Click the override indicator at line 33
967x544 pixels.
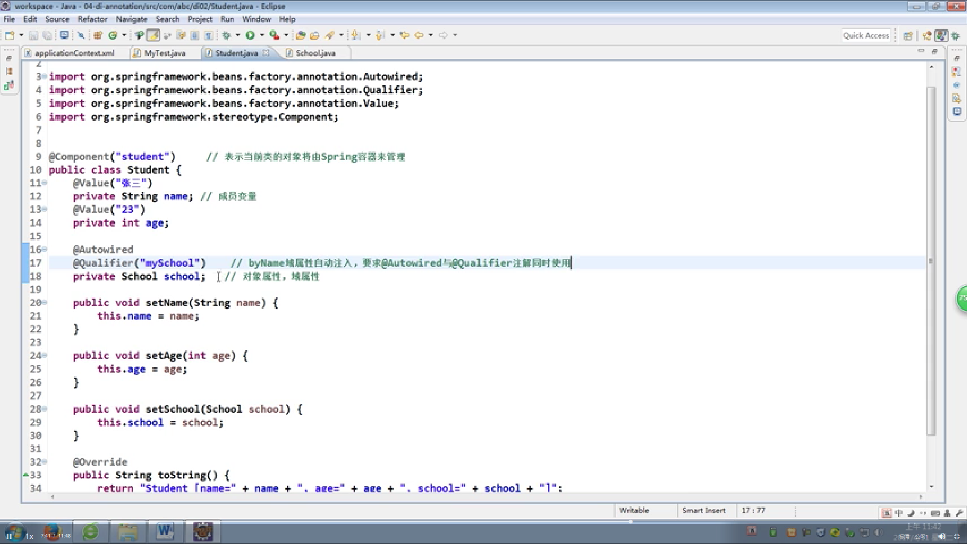pos(26,475)
